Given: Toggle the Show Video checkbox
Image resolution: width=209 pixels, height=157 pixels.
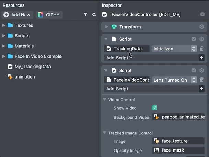Looking at the screenshot, I should coord(155,108).
